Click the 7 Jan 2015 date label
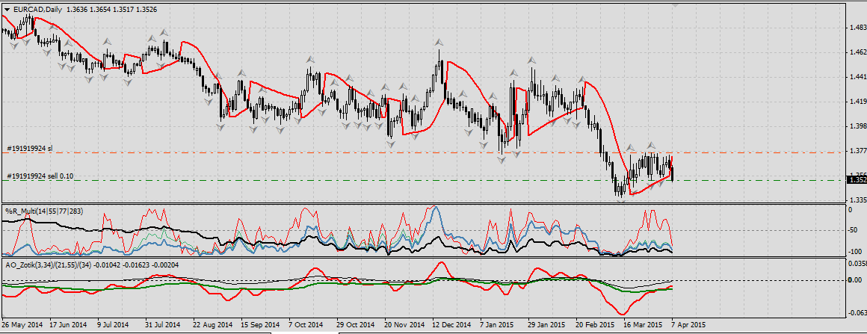The width and height of the screenshot is (867, 334). click(497, 324)
